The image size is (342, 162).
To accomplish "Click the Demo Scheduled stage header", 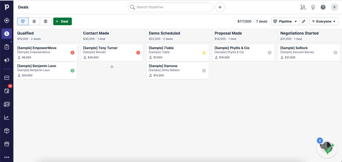I will (x=164, y=33).
